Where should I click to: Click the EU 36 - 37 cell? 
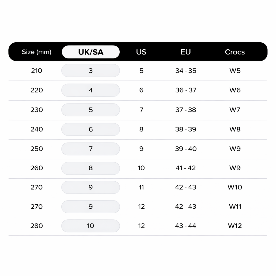click(x=186, y=90)
